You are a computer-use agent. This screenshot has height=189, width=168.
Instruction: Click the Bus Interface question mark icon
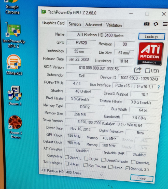159,87
